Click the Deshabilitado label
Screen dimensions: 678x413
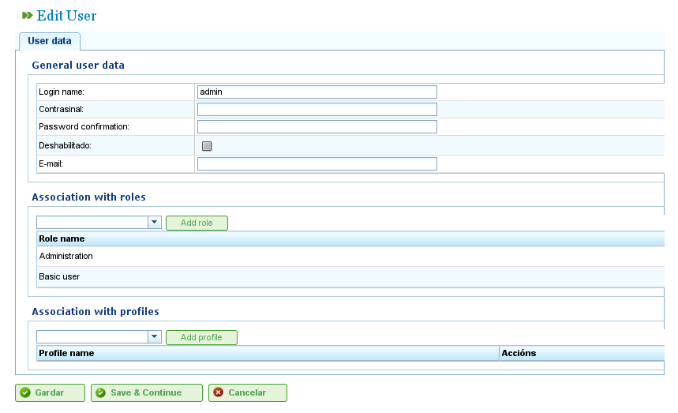point(65,146)
